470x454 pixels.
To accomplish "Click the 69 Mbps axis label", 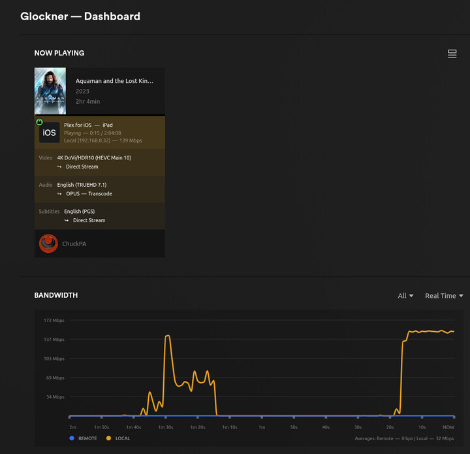I will point(55,378).
